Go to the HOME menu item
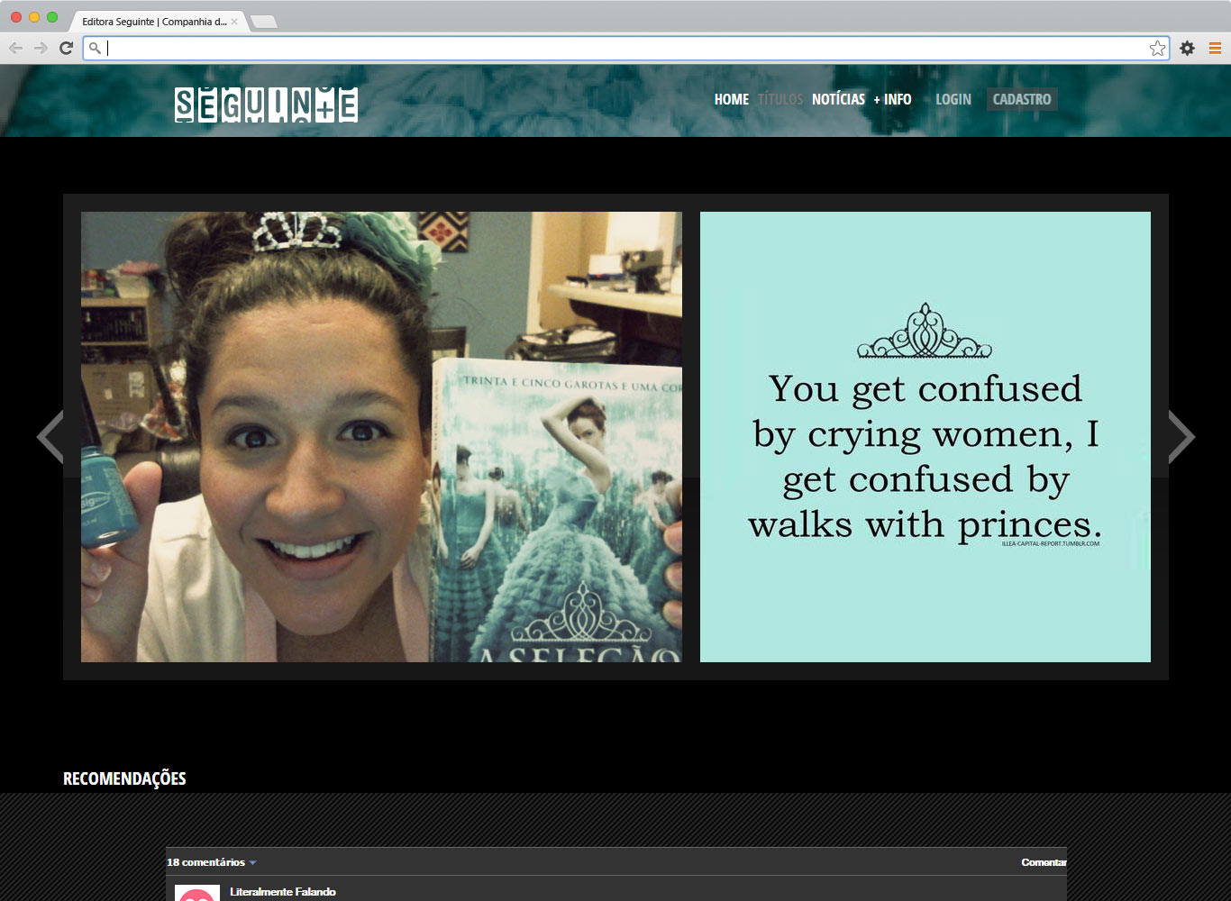This screenshot has width=1231, height=901. 731,99
